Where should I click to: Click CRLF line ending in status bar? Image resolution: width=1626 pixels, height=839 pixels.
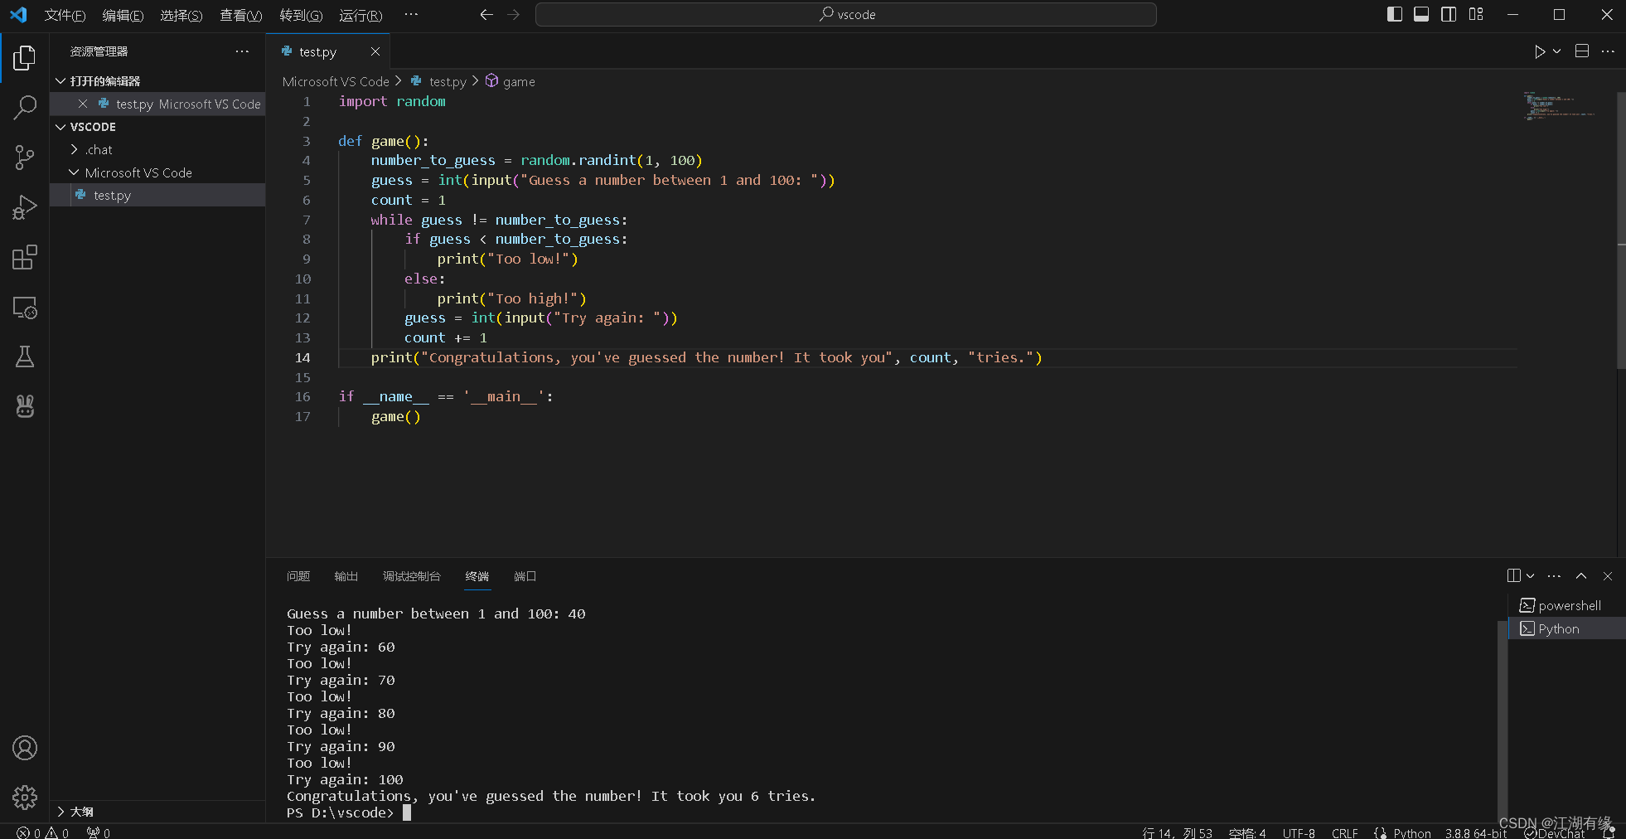pyautogui.click(x=1344, y=832)
